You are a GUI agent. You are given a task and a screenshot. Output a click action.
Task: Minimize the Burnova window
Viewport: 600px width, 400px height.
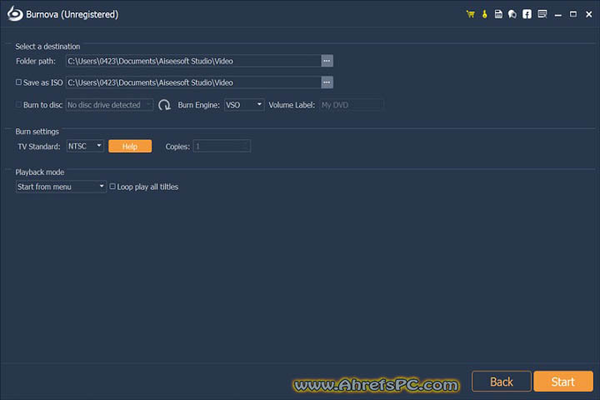[557, 14]
